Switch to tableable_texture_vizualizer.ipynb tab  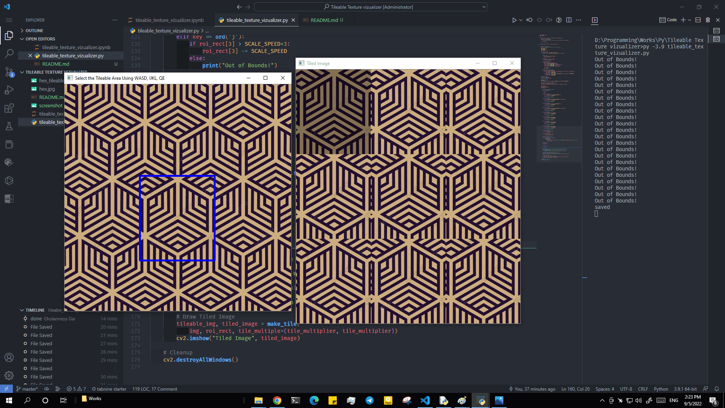tap(169, 20)
